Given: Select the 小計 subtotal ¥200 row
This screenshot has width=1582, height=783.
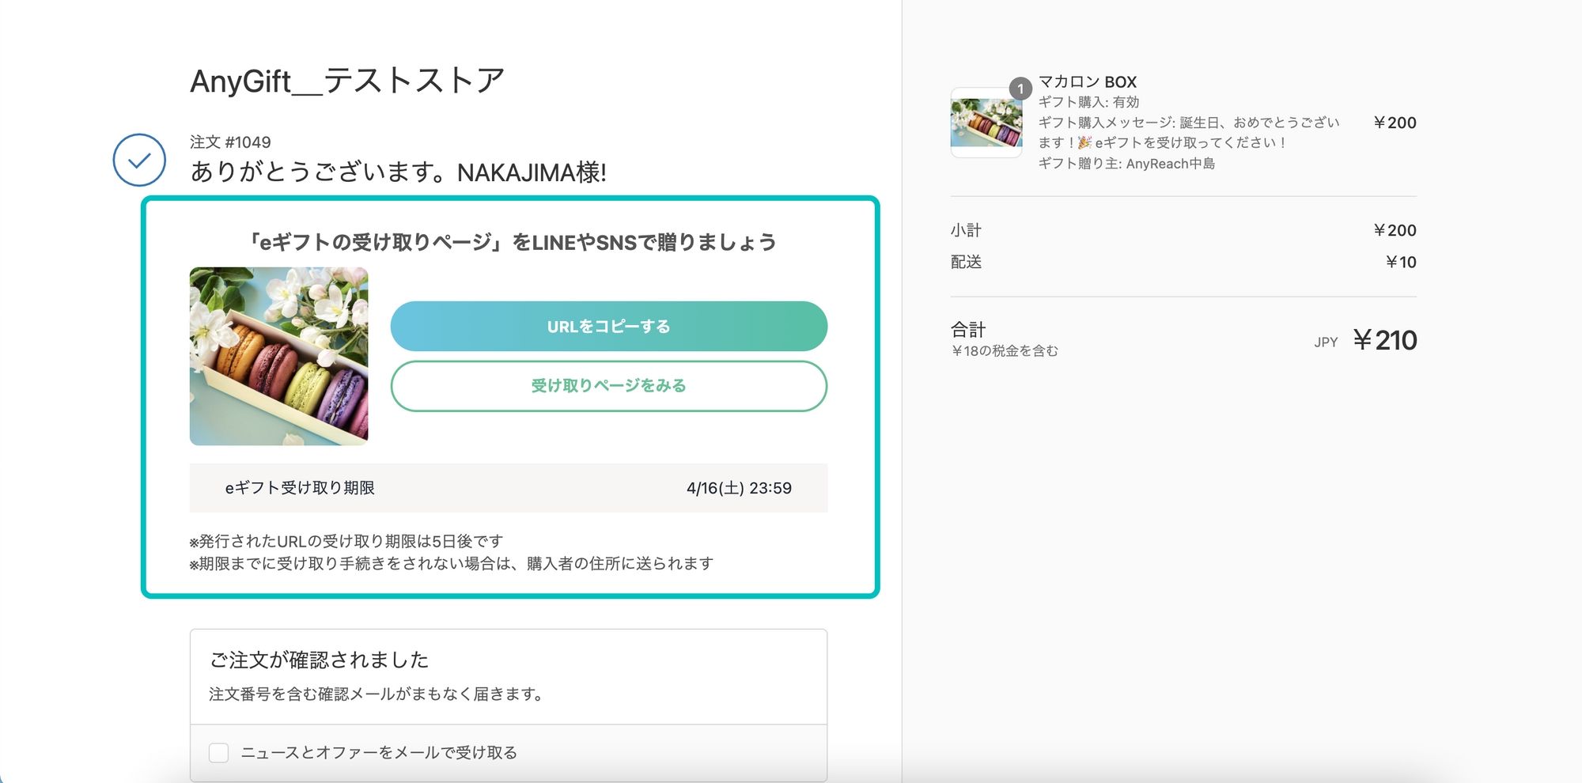Looking at the screenshot, I should point(1395,230).
